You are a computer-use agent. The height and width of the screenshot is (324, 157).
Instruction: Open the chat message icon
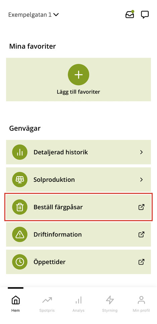click(145, 15)
